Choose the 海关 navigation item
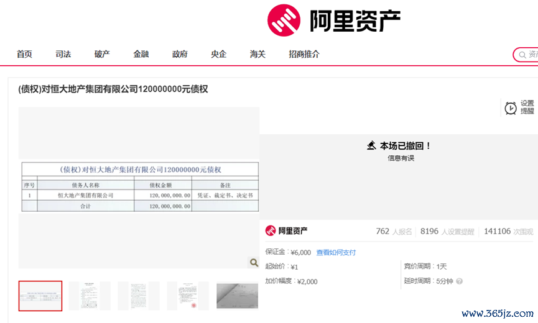Image resolution: width=538 pixels, height=323 pixels. point(257,54)
